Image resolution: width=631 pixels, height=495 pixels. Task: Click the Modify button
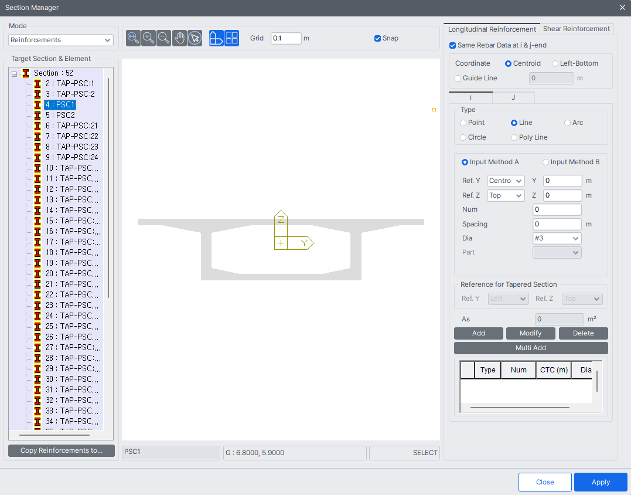coord(530,333)
